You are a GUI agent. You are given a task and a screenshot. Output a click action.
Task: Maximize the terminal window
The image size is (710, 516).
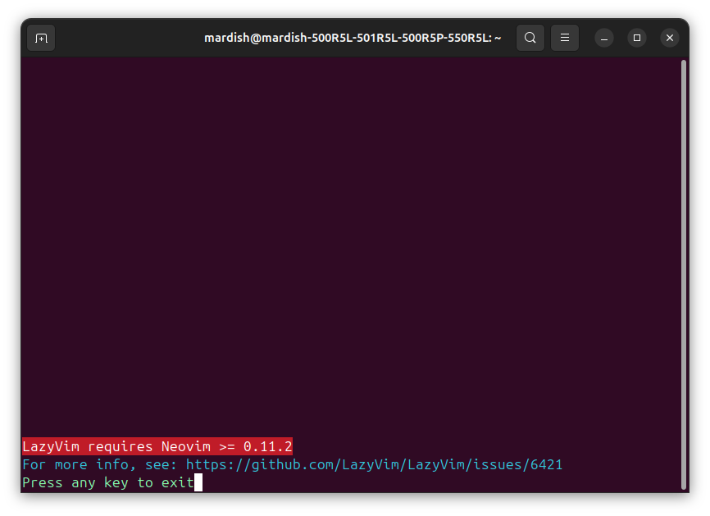coord(637,38)
